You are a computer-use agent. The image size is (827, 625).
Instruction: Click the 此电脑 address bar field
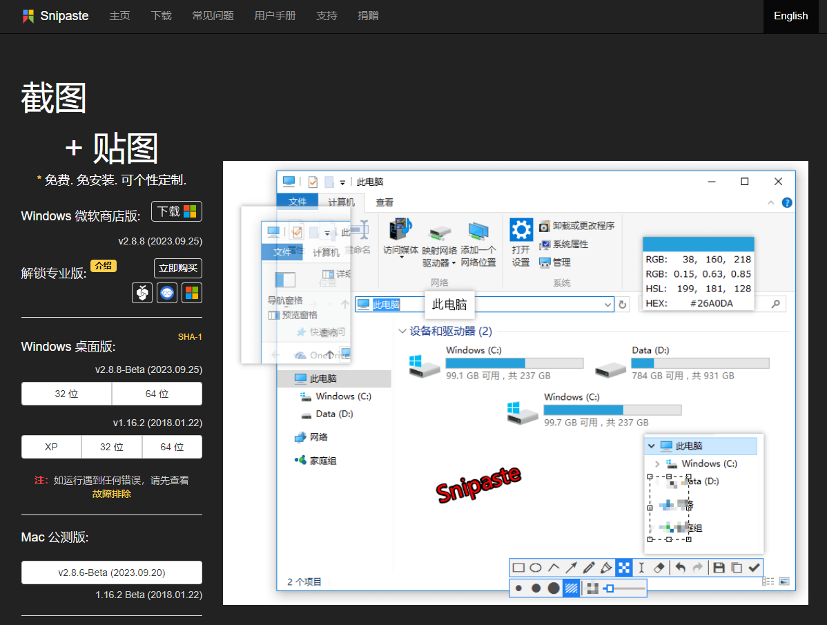485,305
